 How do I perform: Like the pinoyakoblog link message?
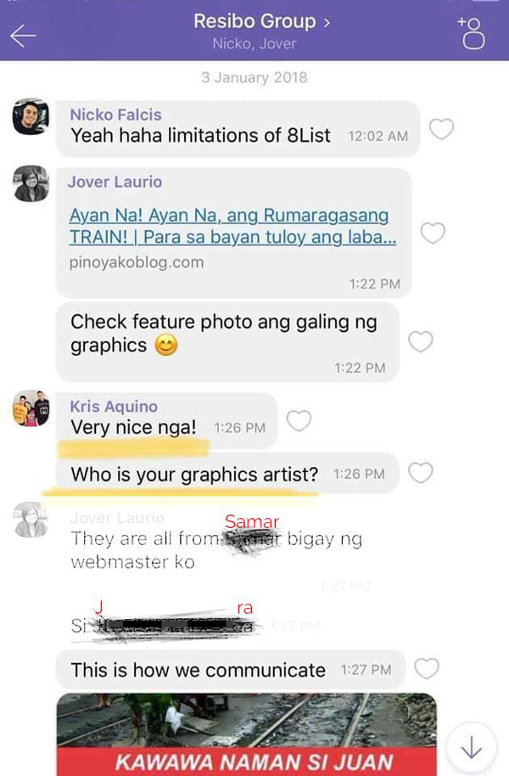(x=433, y=233)
